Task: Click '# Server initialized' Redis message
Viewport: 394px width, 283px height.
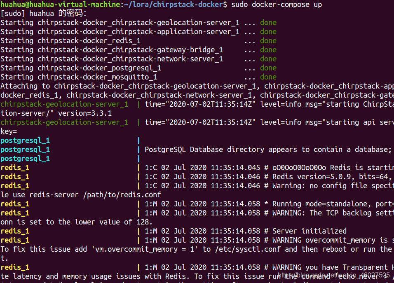Action: coord(305,231)
